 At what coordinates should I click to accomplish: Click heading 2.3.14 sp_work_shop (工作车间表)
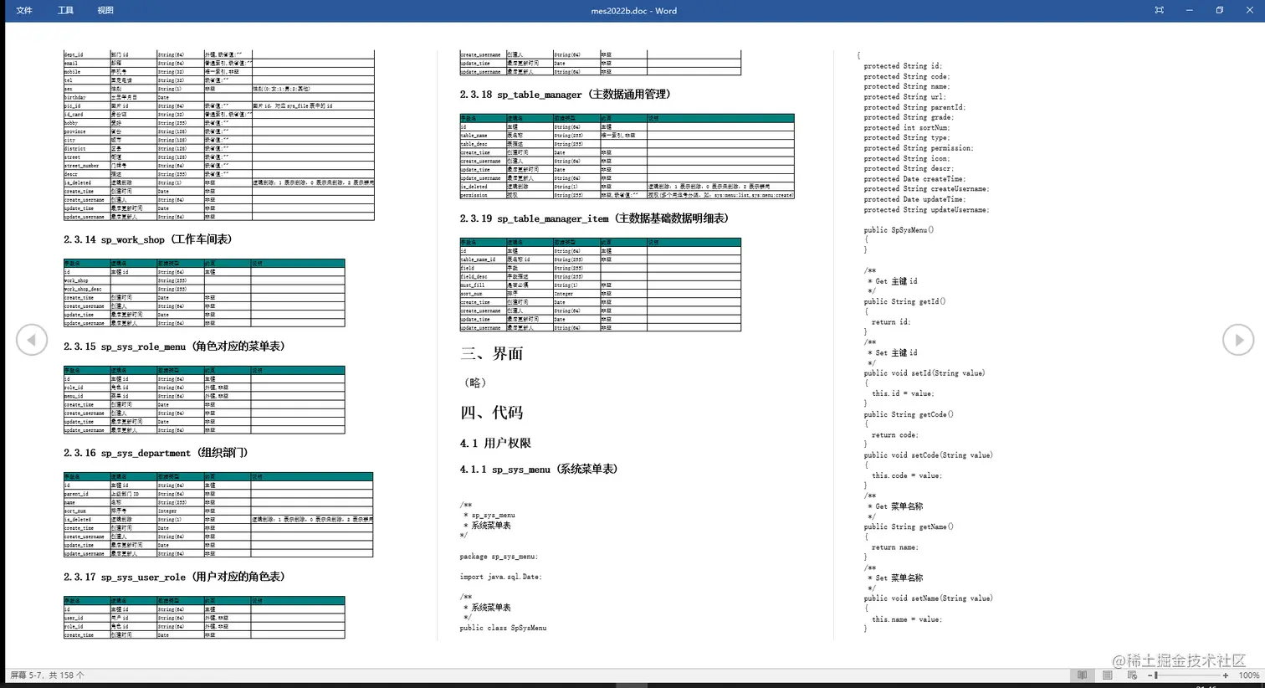(x=148, y=239)
